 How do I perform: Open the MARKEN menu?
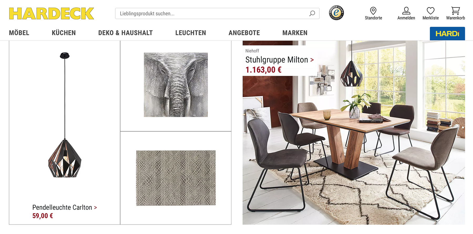(x=295, y=33)
